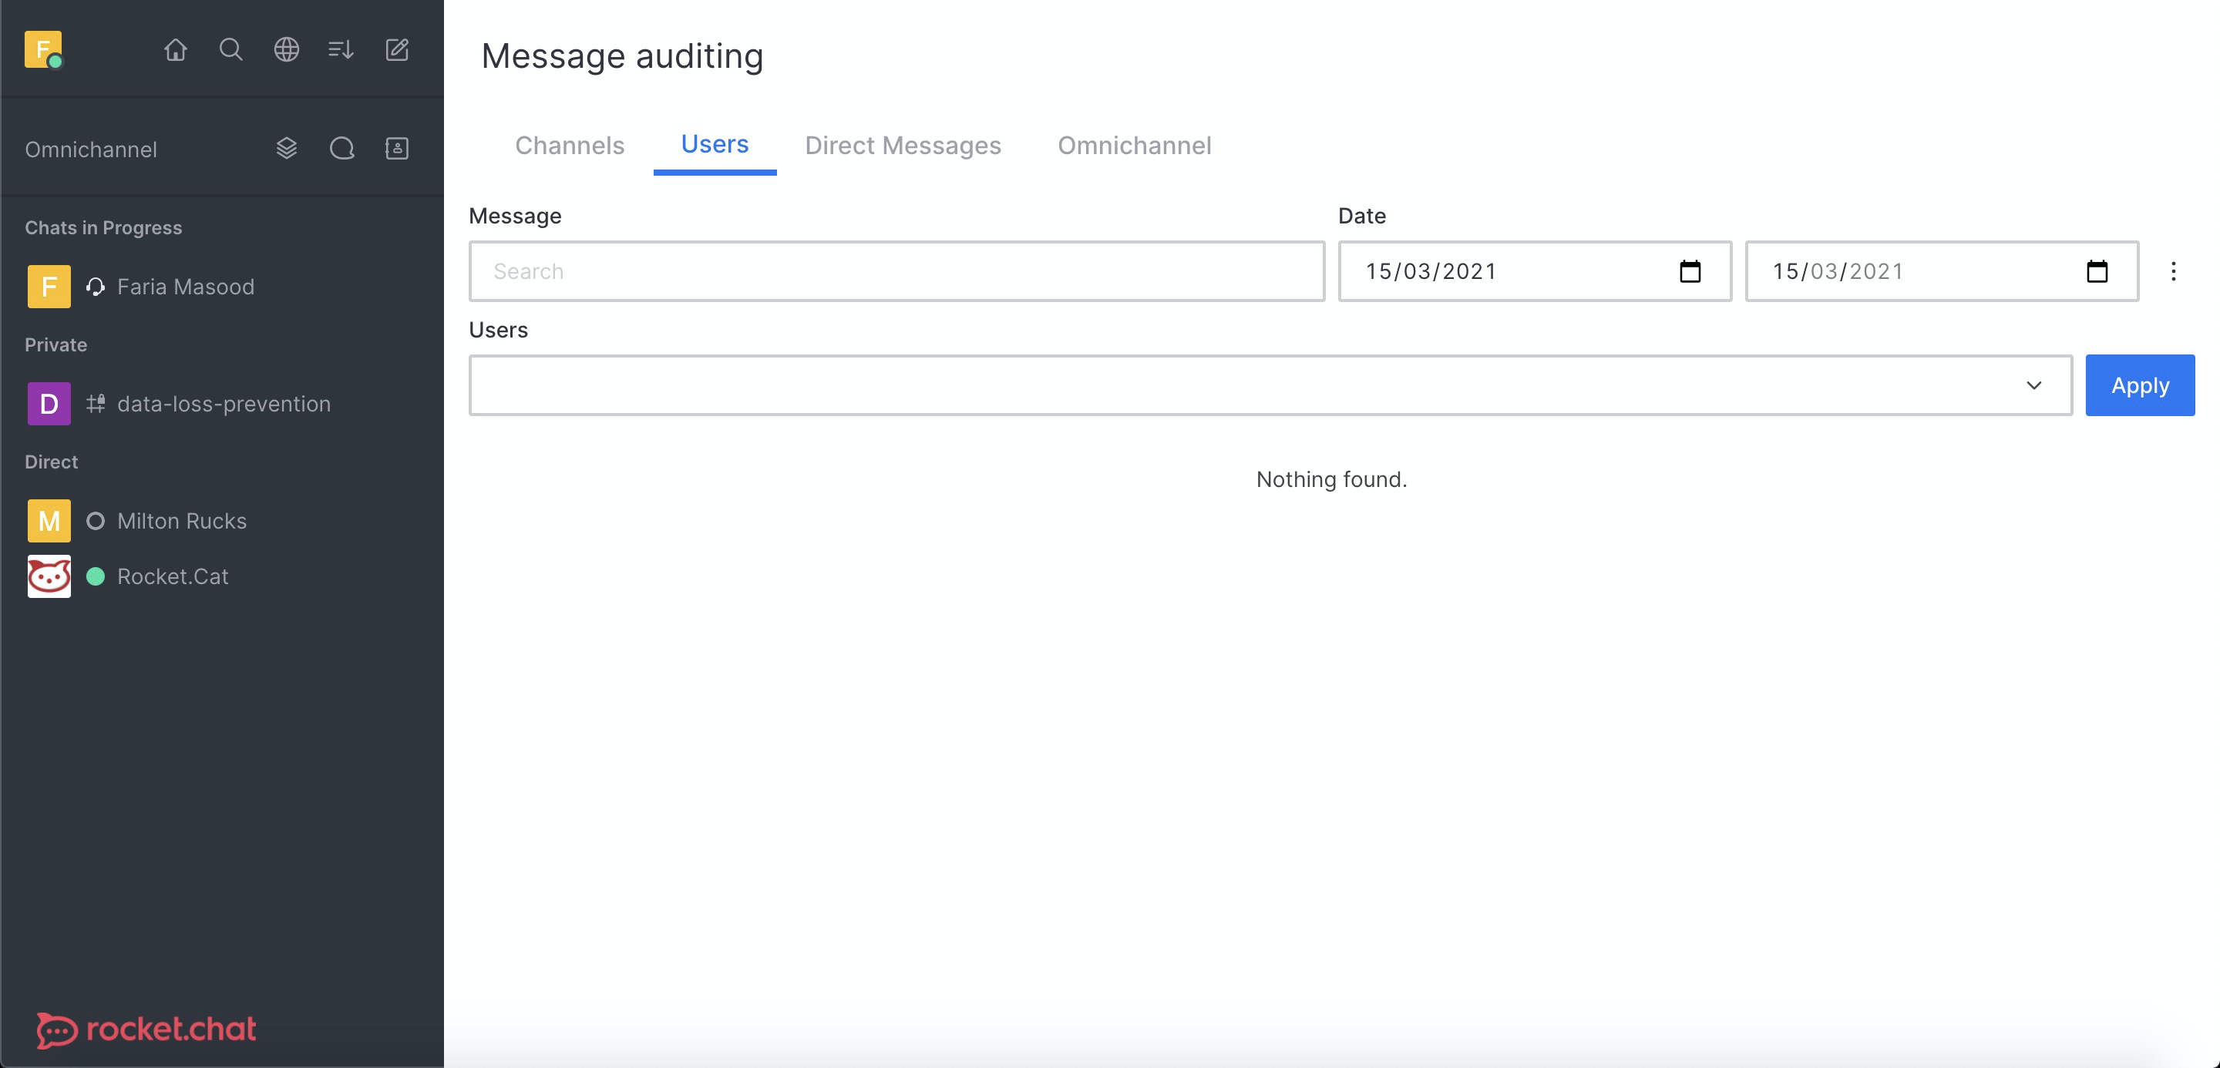This screenshot has width=2220, height=1068.
Task: Select the Users tab
Action: (715, 144)
